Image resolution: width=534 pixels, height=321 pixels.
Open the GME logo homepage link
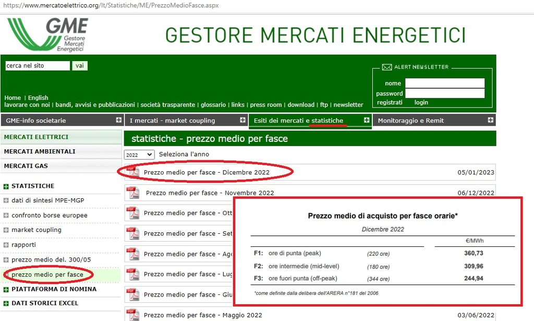[47, 34]
